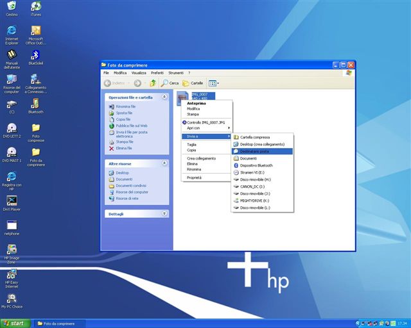Open the Visualizza menu

coord(139,73)
